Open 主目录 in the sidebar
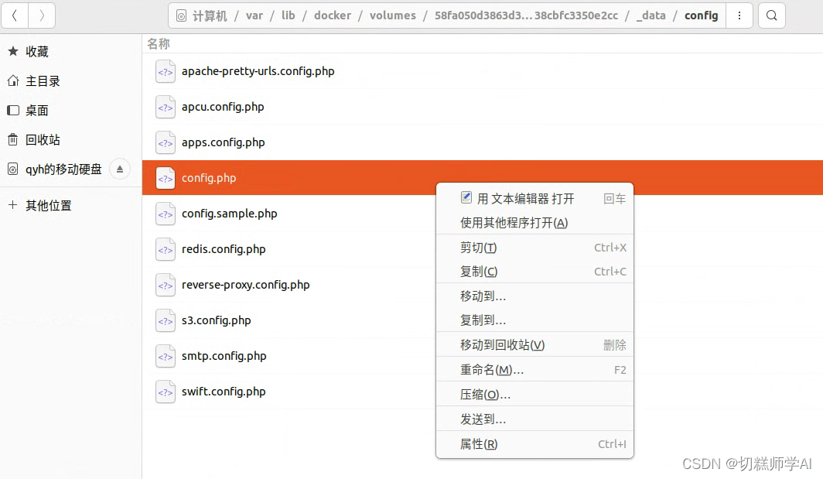Screen dimensions: 823x479 point(43,81)
